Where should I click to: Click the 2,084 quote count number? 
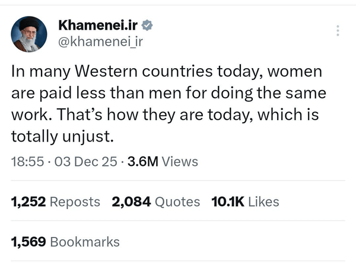(x=131, y=201)
